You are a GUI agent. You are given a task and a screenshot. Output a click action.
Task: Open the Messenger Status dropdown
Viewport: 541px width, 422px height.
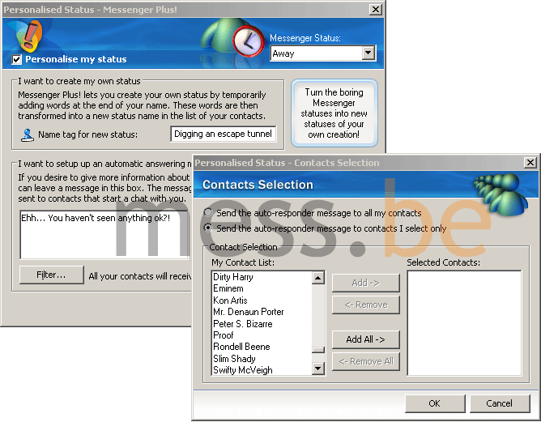tap(368, 53)
